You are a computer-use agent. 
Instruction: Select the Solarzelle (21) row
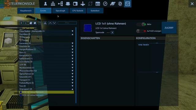coord(46,77)
